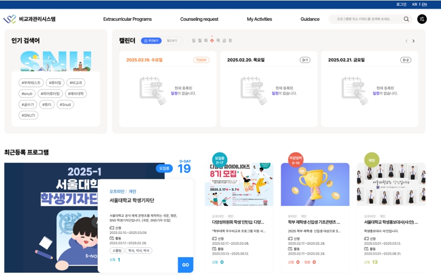Image resolution: width=441 pixels, height=276 pixels.
Task: Switch calendar to 주간보기 weekly view
Action: pyautogui.click(x=152, y=41)
